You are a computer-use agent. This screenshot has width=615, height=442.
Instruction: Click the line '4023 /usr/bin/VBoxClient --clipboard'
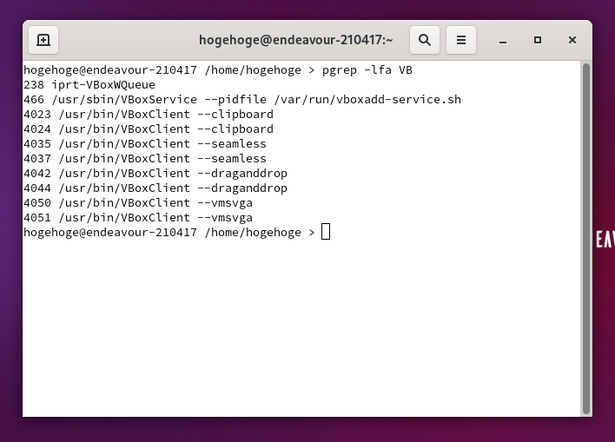(149, 115)
